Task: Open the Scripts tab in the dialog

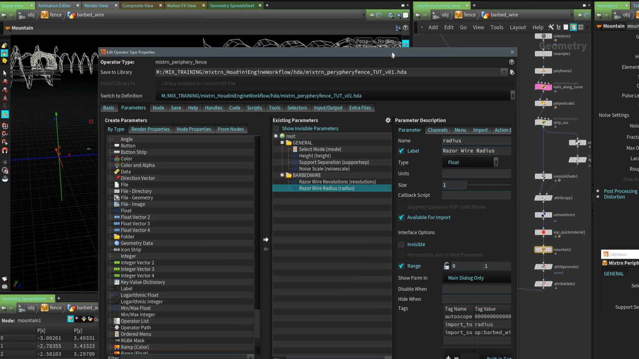Action: (x=254, y=108)
